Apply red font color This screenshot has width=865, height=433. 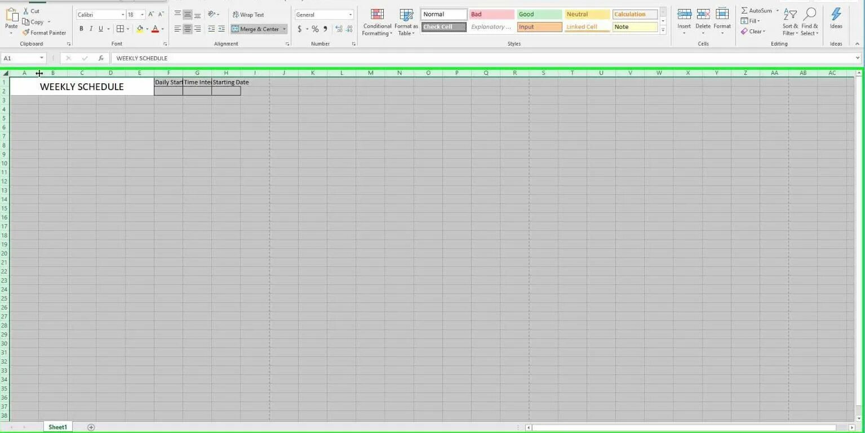tap(156, 29)
